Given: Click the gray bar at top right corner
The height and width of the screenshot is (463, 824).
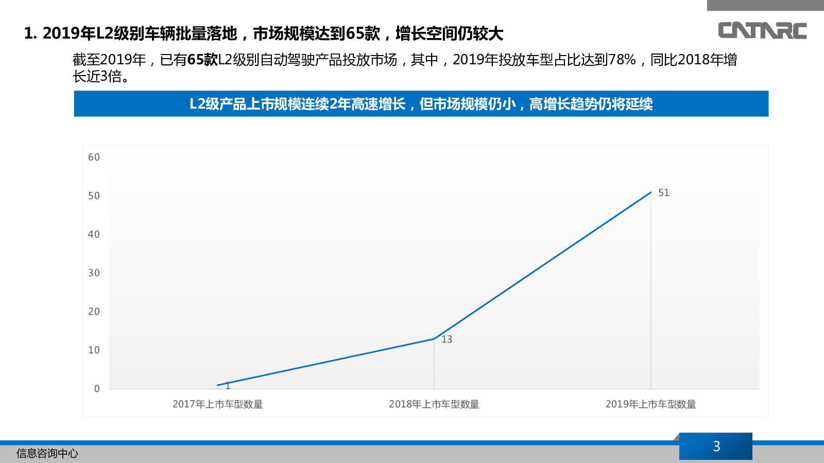Looking at the screenshot, I should [x=765, y=5].
